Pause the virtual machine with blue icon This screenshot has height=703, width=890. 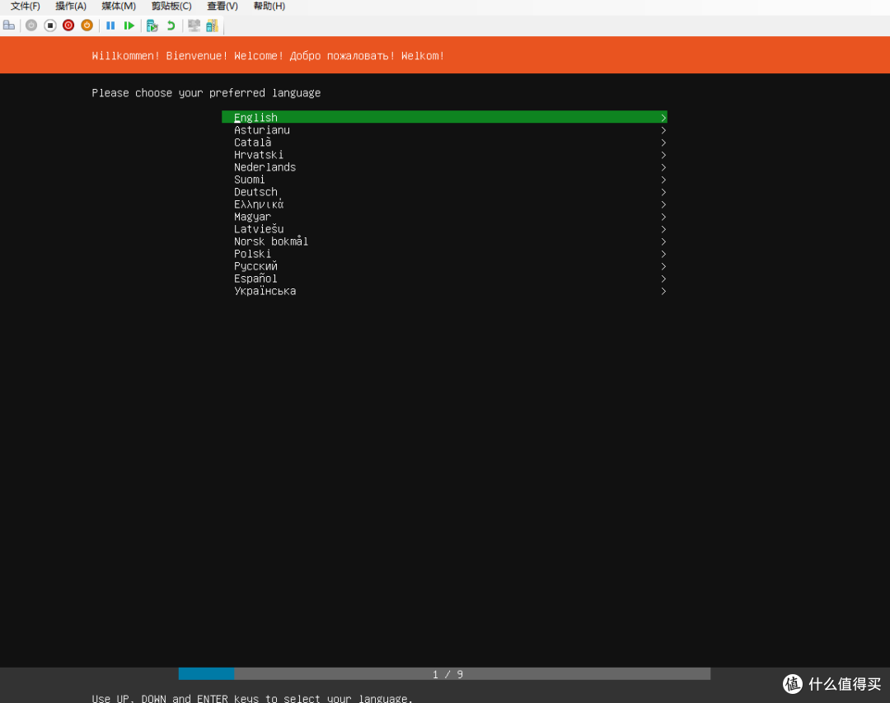(x=110, y=26)
